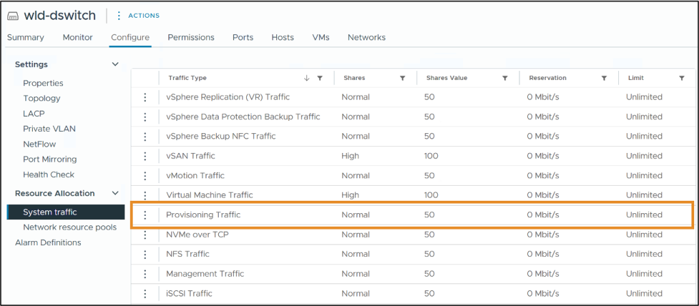Open Alarm Definitions

click(x=48, y=242)
